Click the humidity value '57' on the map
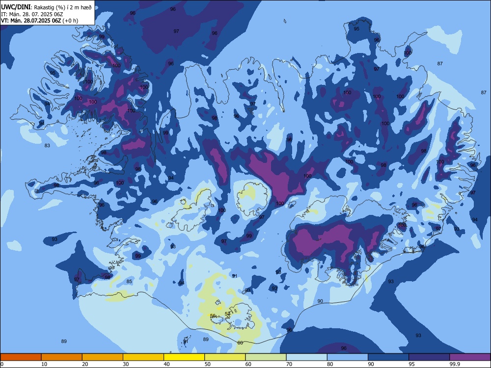Viewport: 491px width, 368px height. 228,314
